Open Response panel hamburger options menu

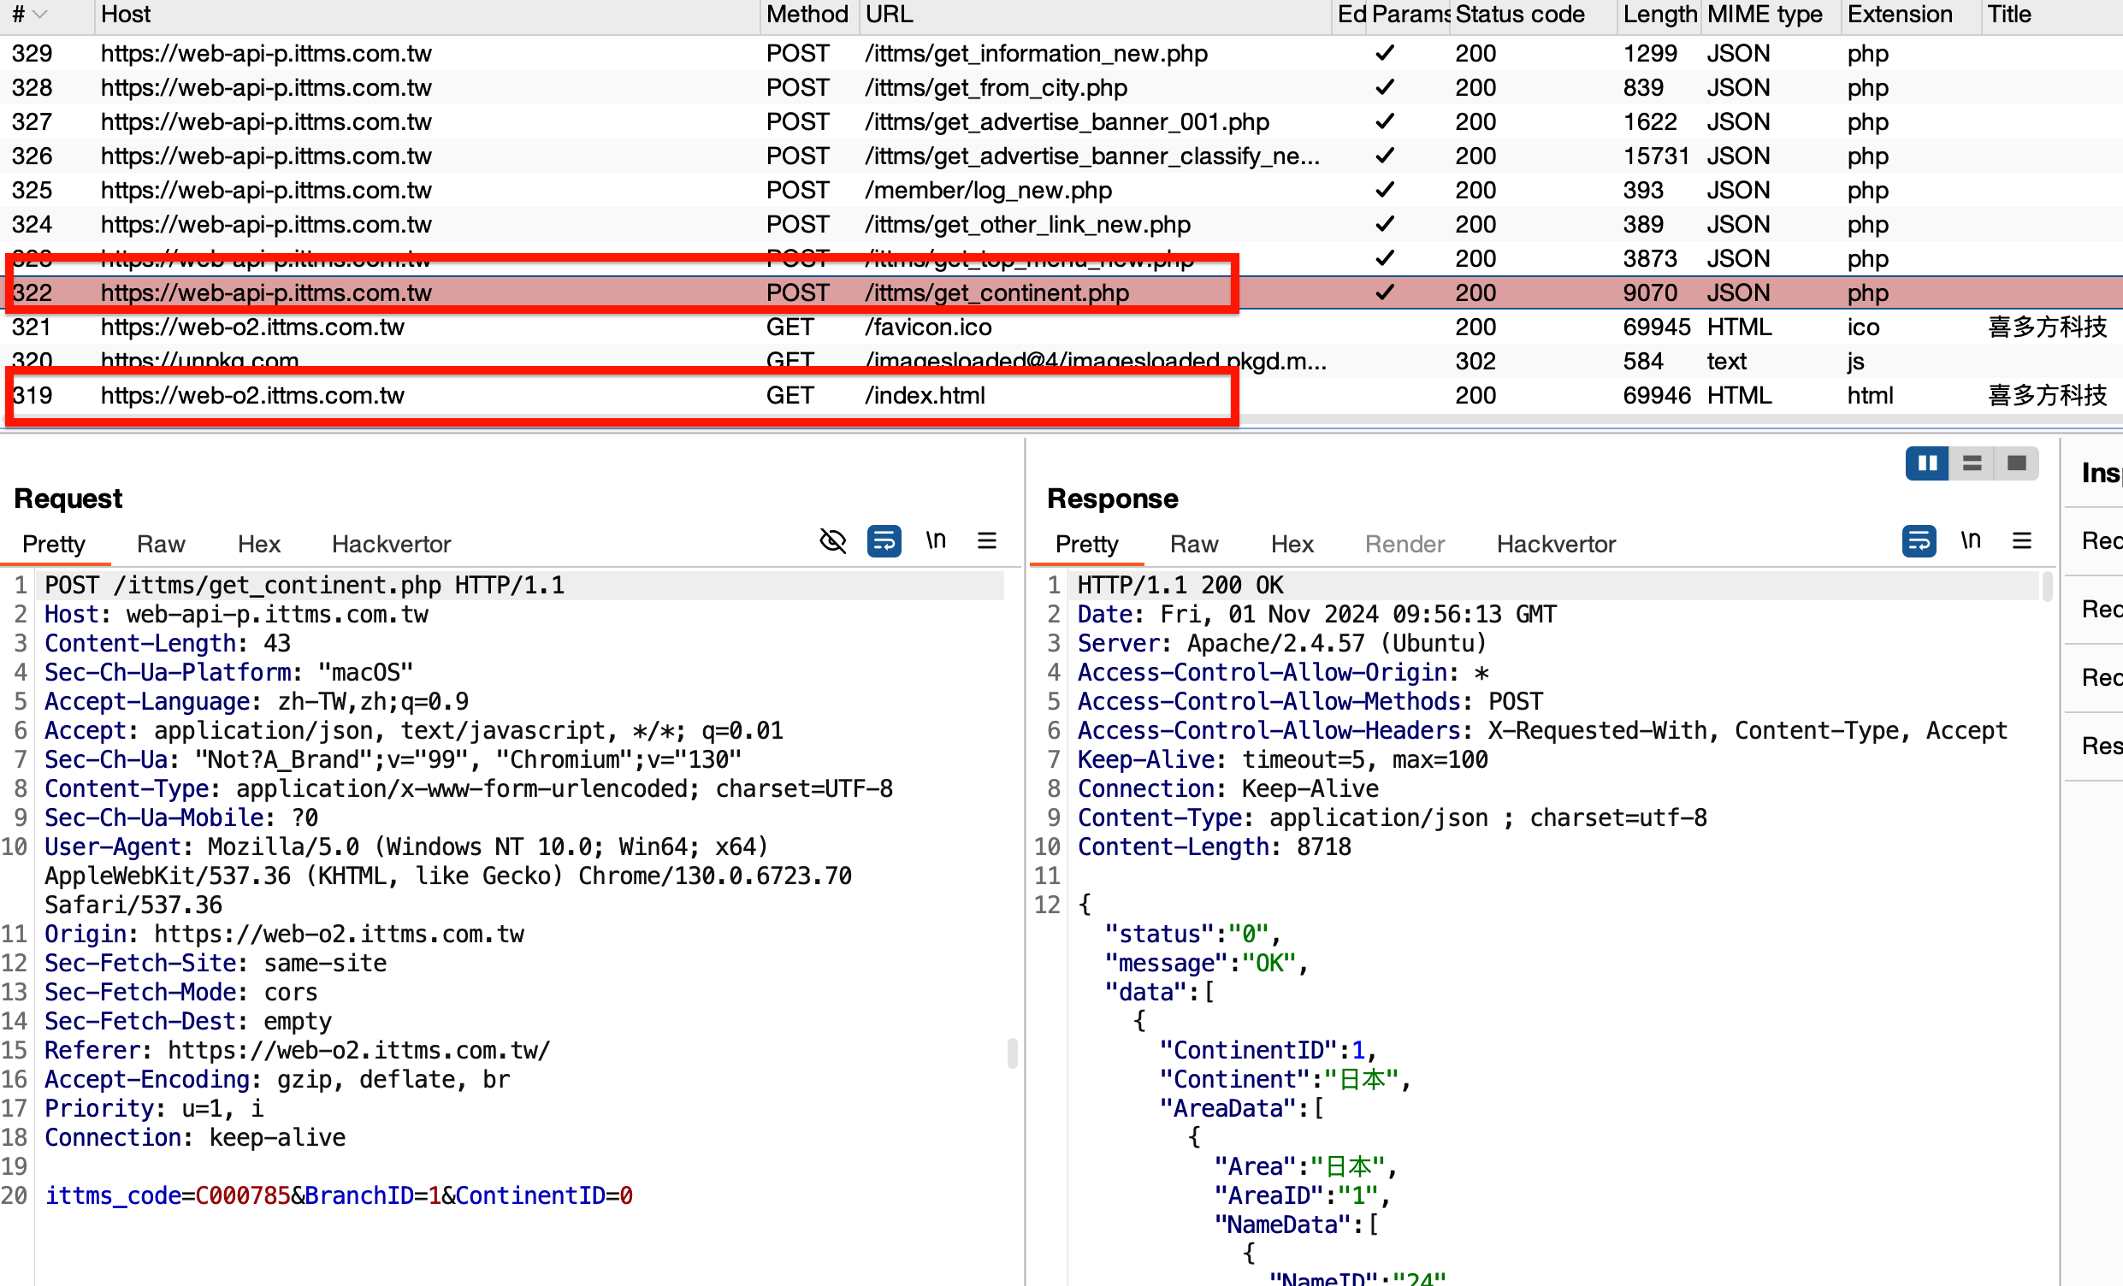2022,541
